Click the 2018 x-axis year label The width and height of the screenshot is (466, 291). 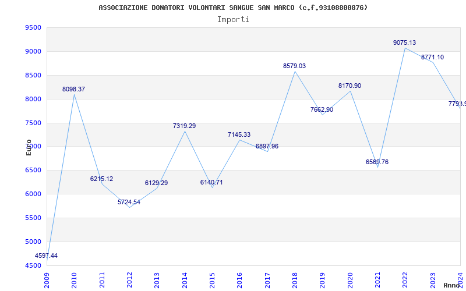point(295,279)
